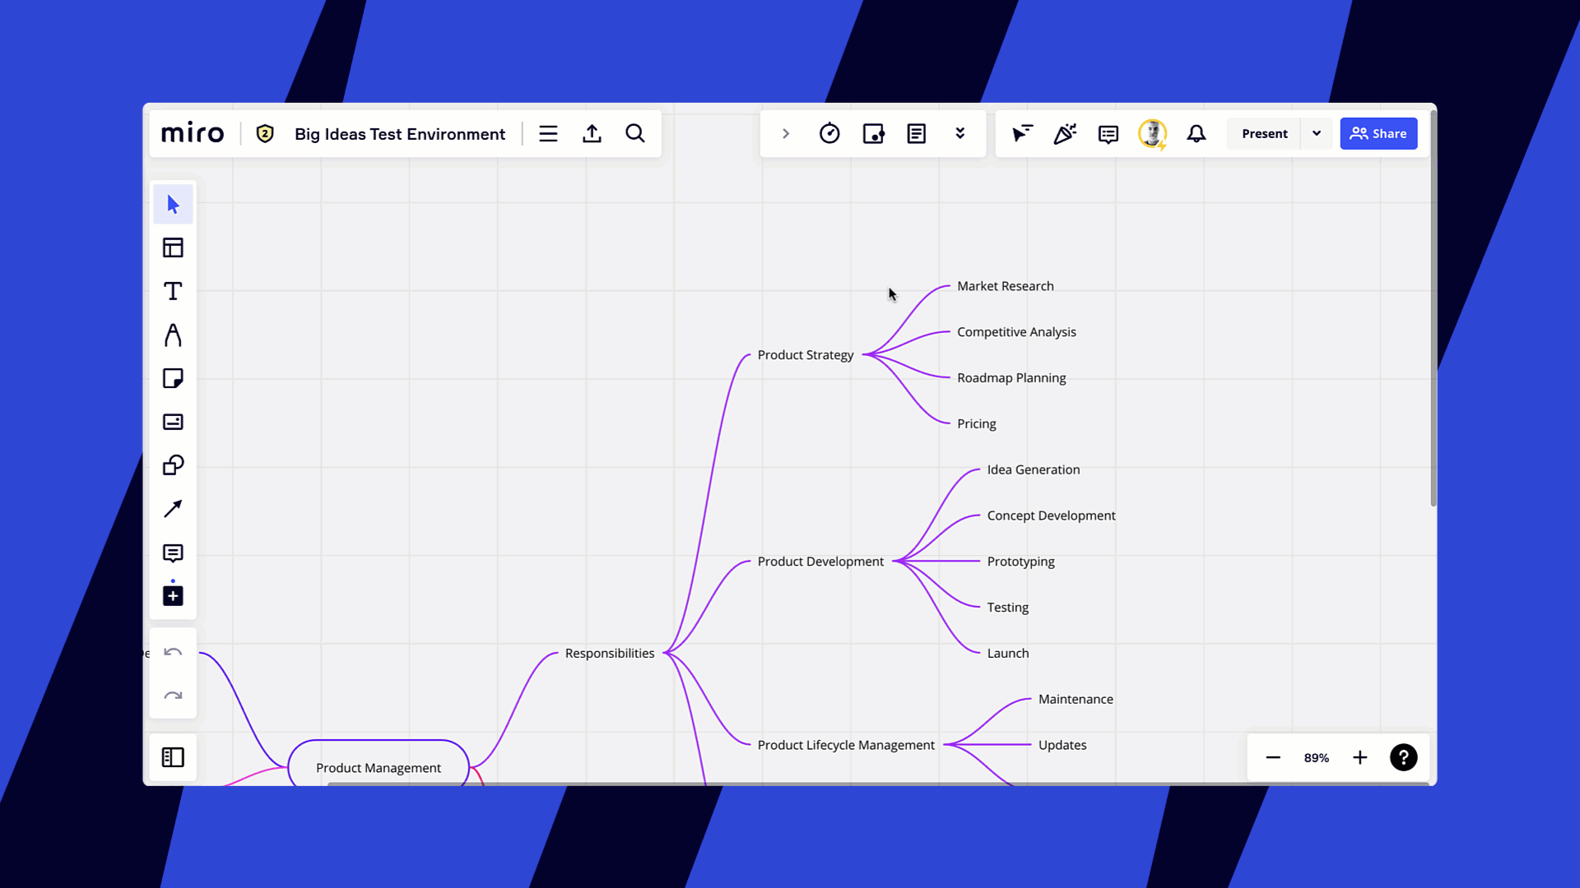
Task: Click the Present button
Action: tap(1264, 133)
